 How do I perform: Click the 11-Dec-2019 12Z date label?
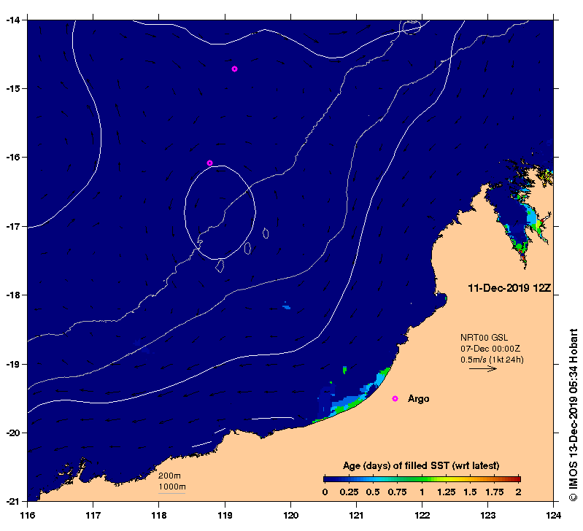tap(509, 288)
